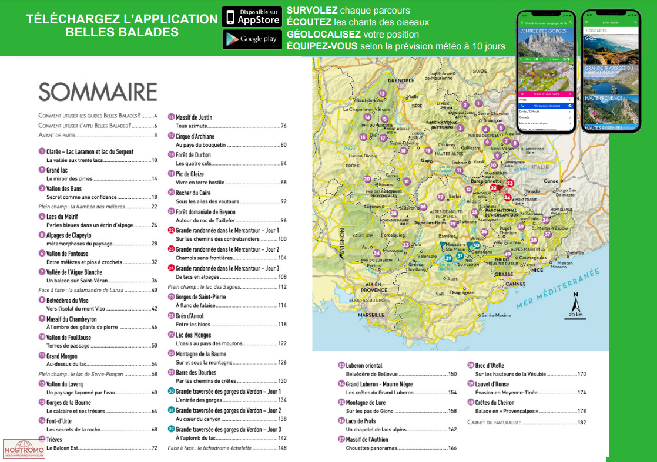Click the red 23 badge beside Mercantour – Jour 2

coord(172,249)
